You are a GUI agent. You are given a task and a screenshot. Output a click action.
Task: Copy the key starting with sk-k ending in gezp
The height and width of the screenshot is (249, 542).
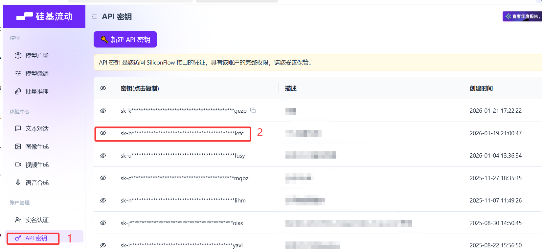[184, 111]
